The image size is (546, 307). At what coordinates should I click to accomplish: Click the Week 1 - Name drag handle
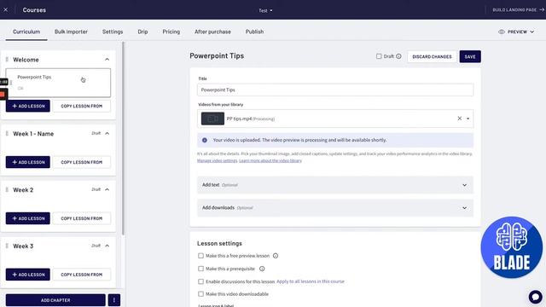click(7, 133)
